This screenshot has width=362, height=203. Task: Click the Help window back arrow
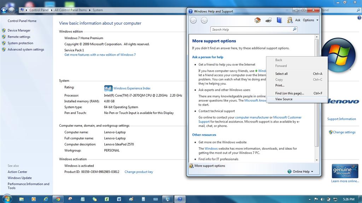[x=193, y=20]
